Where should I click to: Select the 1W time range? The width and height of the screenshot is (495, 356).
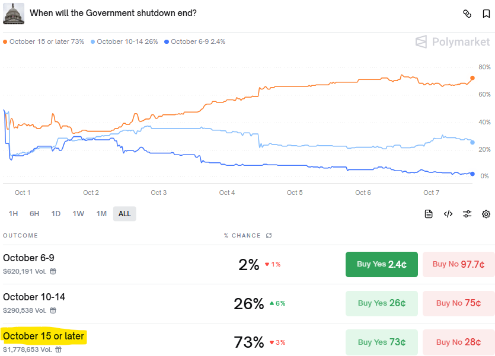pos(78,214)
